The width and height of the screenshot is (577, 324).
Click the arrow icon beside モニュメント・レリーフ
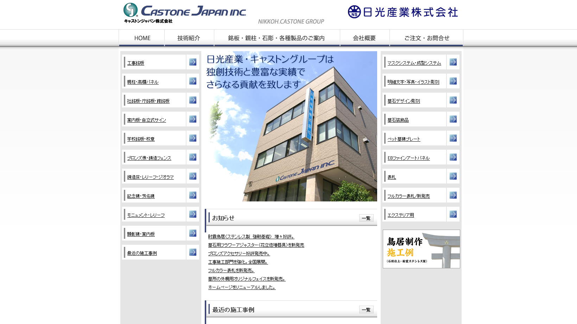point(193,214)
